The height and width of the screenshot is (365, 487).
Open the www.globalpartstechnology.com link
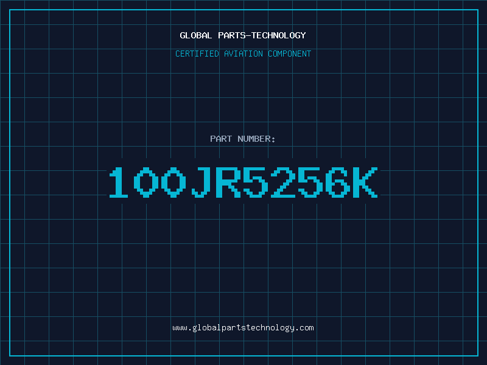243,328
